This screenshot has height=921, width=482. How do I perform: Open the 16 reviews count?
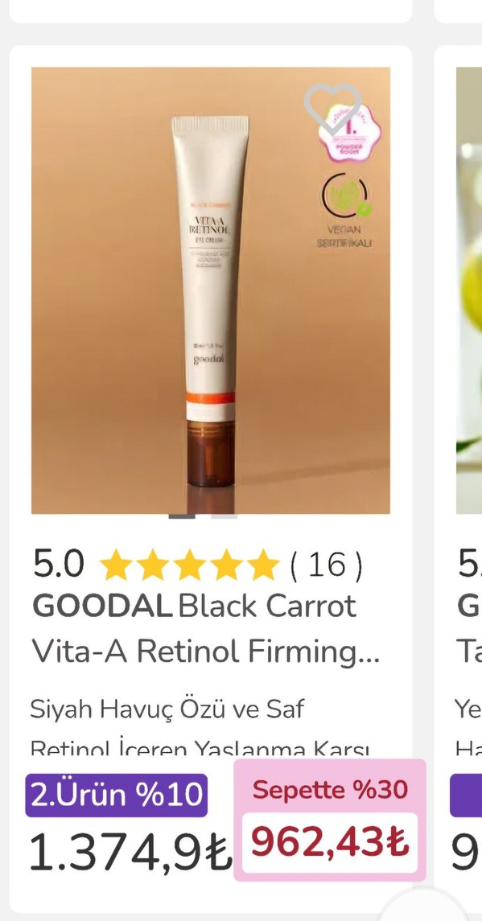pos(326,565)
